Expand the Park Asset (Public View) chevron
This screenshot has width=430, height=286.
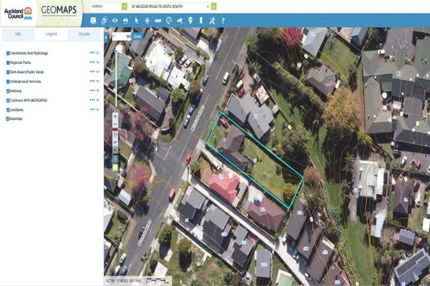[x=97, y=71]
